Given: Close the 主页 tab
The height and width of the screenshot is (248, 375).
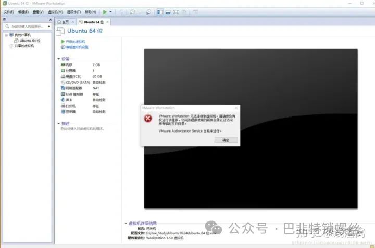Looking at the screenshot, I should tap(73, 22).
